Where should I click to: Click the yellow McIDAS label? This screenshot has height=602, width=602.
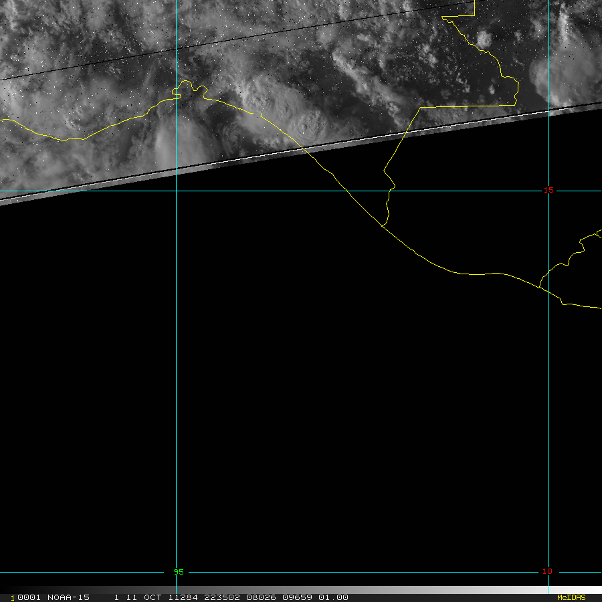[x=571, y=597]
